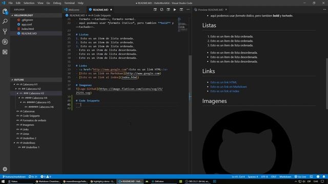Click the unsaved dot on README.MD tab

pos(111,10)
